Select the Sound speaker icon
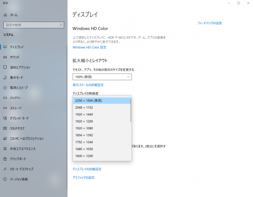Screen dimensions: 253x197 pos(5,57)
